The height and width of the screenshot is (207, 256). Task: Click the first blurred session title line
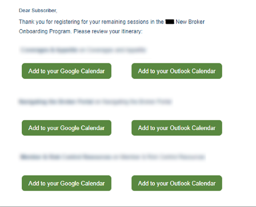coord(83,50)
